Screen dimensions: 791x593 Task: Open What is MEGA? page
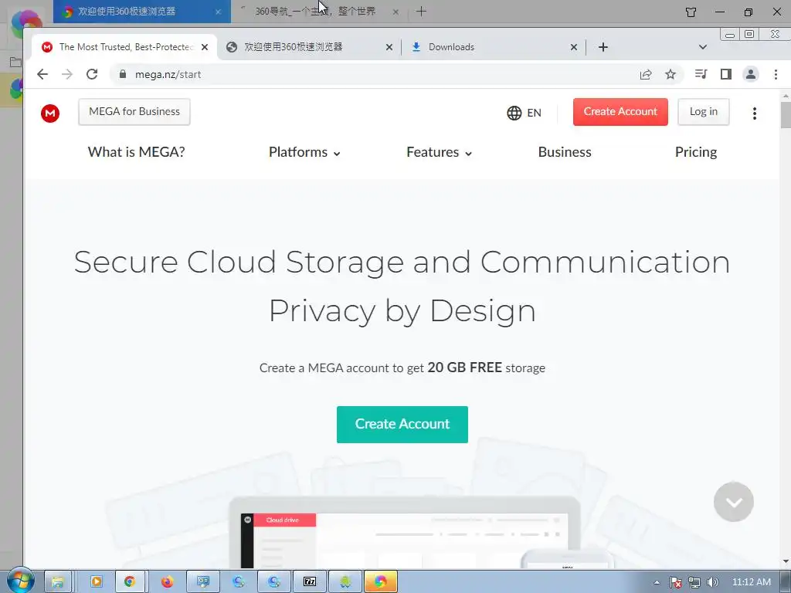[136, 152]
